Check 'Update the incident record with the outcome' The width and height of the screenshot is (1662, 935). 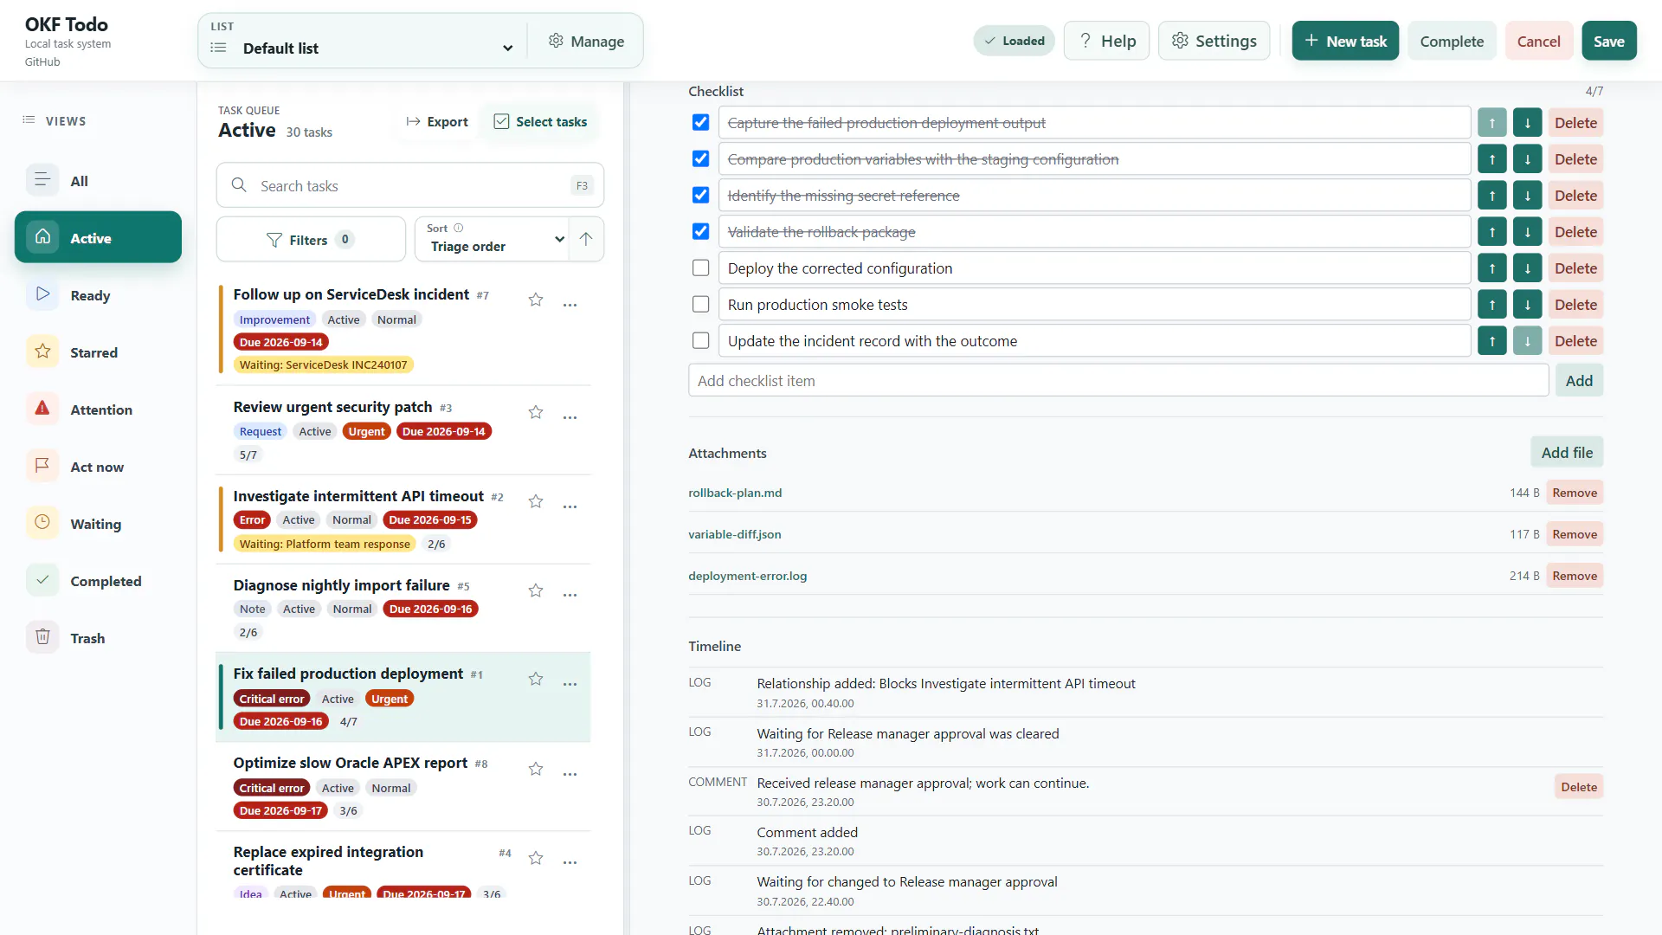pos(700,341)
